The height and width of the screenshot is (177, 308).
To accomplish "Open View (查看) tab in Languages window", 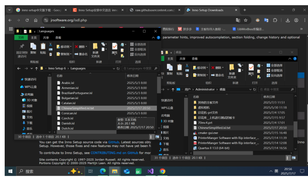I will coord(58,38).
